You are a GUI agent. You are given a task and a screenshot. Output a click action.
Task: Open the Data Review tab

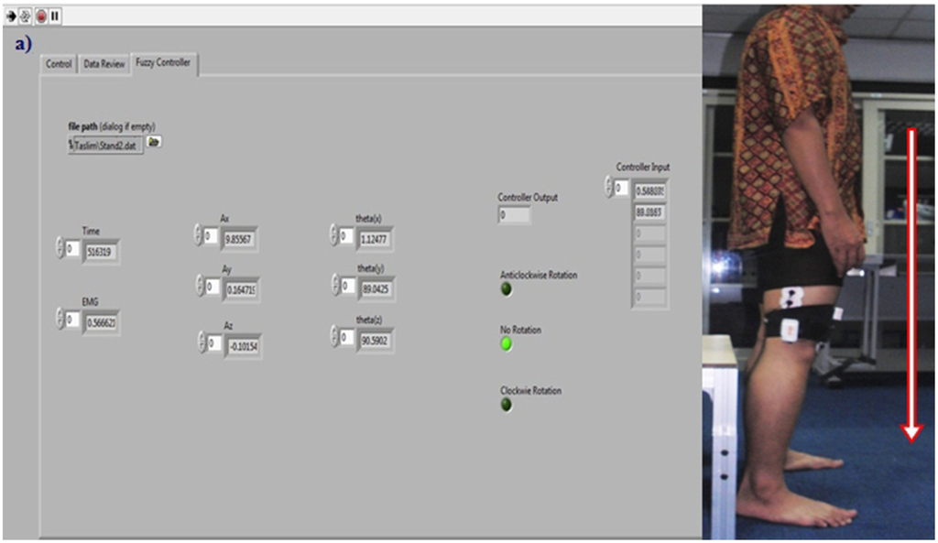104,64
